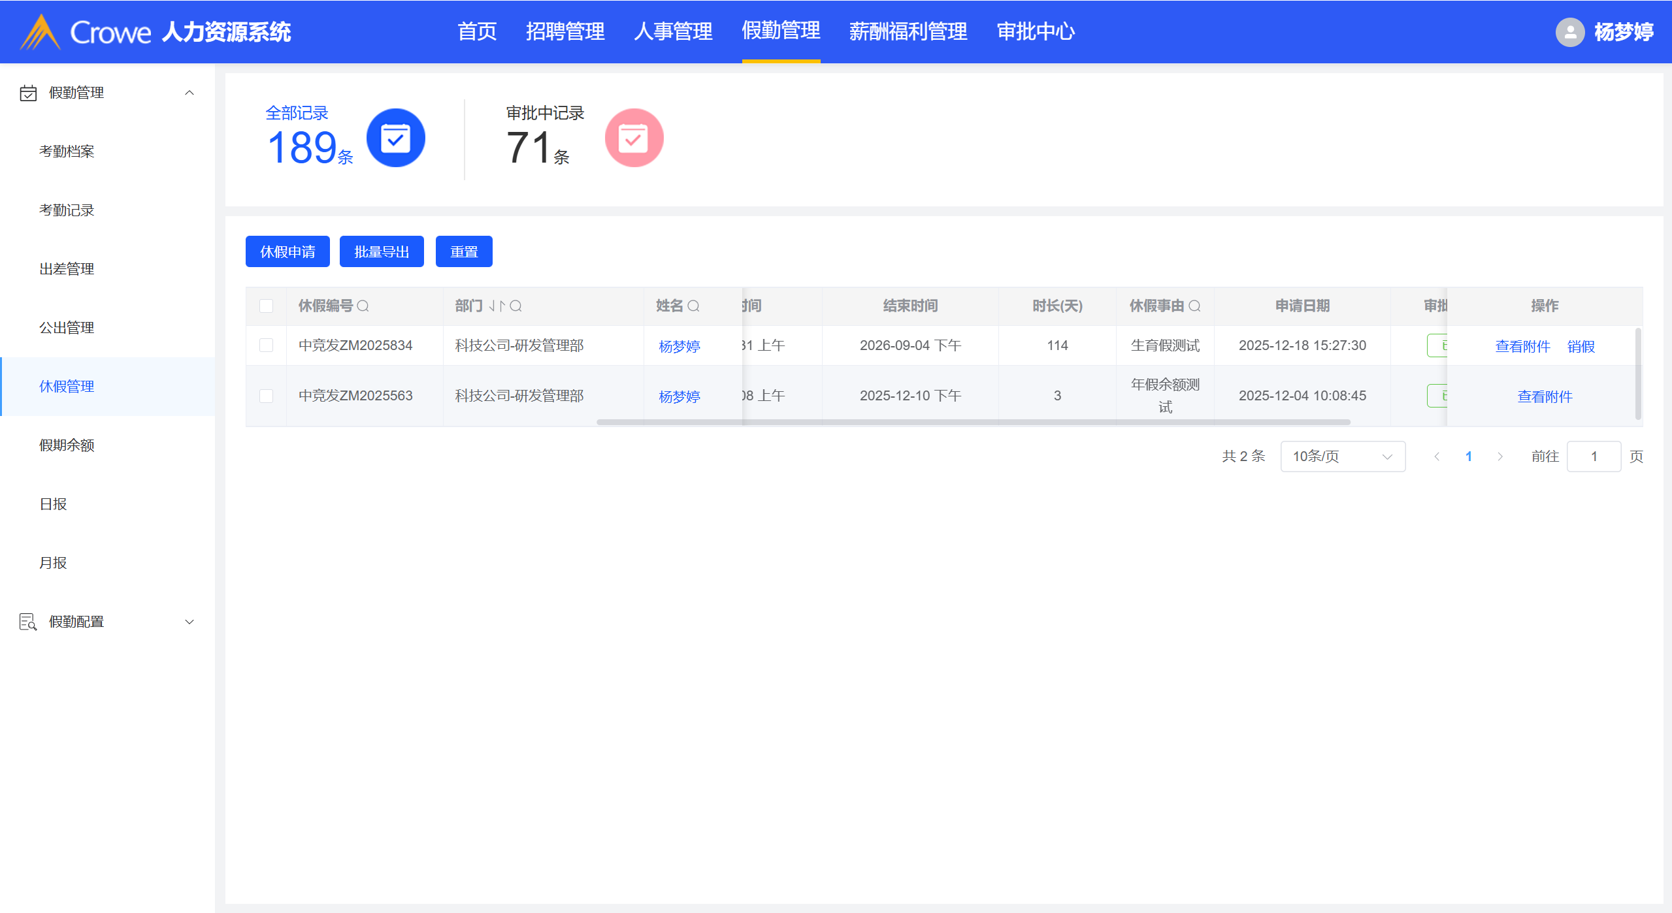Image resolution: width=1672 pixels, height=913 pixels.
Task: Click the Crowe logo in the header
Action: coord(41,32)
